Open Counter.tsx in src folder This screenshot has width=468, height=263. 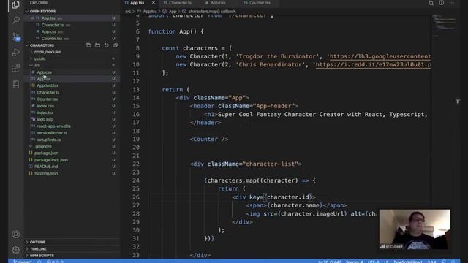coord(48,99)
